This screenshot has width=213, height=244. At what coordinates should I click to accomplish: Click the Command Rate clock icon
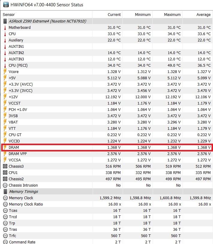[x=5, y=242]
